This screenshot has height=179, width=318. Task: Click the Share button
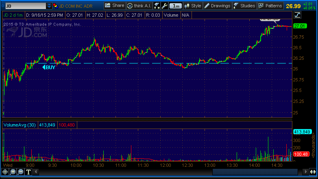(115, 6)
